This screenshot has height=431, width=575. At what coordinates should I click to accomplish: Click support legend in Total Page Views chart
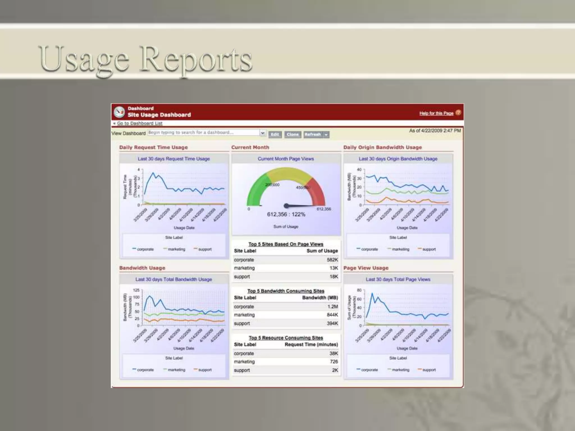pyautogui.click(x=427, y=370)
